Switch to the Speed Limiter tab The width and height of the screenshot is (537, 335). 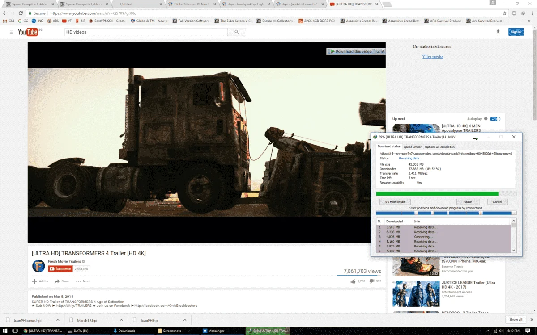coord(412,147)
